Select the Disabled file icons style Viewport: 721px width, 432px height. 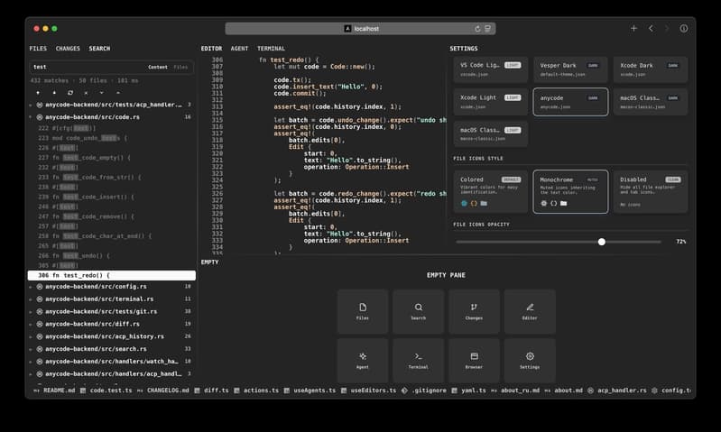click(651, 191)
